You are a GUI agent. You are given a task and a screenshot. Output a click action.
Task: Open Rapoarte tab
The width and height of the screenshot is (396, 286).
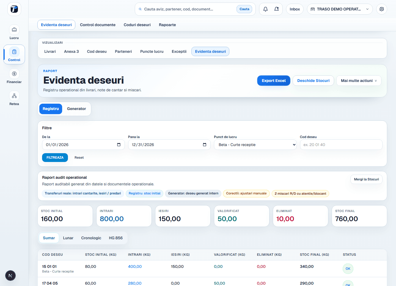167,25
